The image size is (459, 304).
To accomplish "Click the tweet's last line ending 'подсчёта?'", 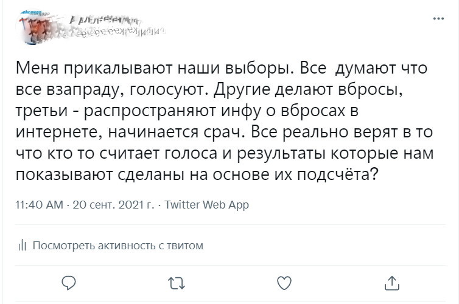I will pos(198,174).
